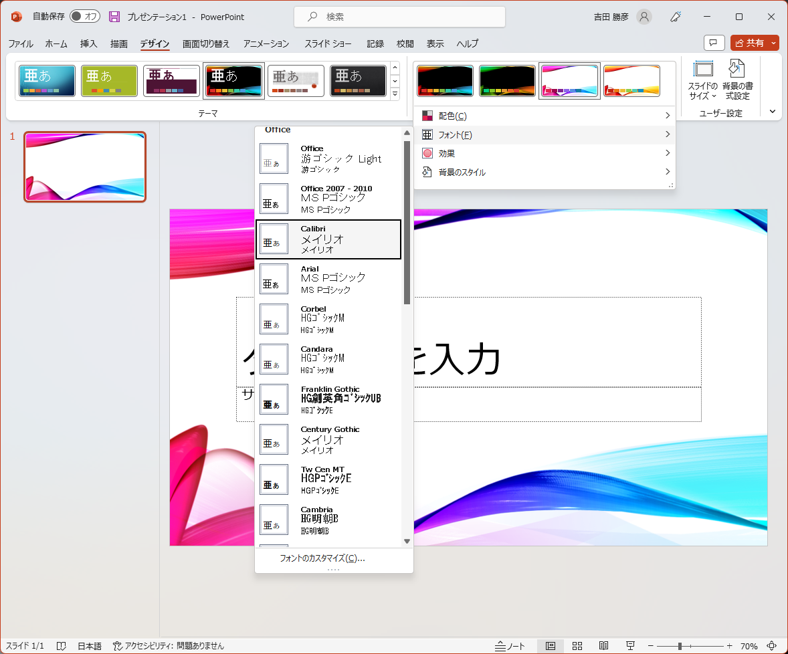Screen dimensions: 788x654
Task: Select the green variant theme thumbnail
Action: (x=507, y=80)
